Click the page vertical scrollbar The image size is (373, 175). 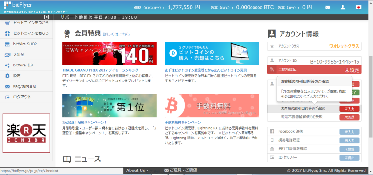tap(370, 96)
